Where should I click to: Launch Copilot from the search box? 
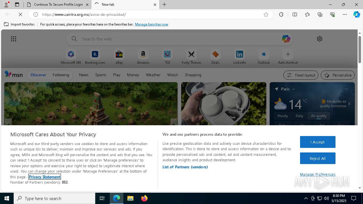click(286, 39)
